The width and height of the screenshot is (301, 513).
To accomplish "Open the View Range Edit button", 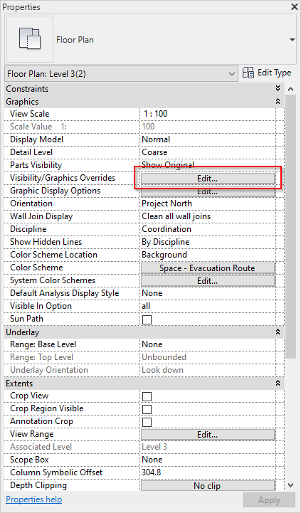I will point(208,435).
